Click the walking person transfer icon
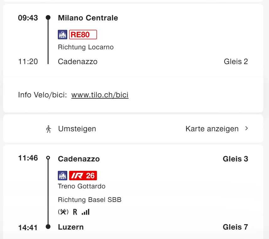Viewport: 269px width, 239px height. (x=48, y=129)
